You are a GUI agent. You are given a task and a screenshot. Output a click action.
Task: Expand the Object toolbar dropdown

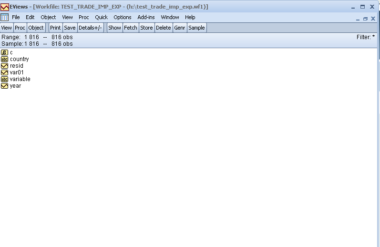click(x=36, y=28)
